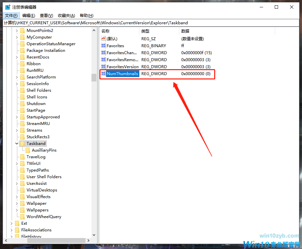Viewport: 302px width, 249px height.
Task: Open the 查看(V) menu
Action: 47,16
